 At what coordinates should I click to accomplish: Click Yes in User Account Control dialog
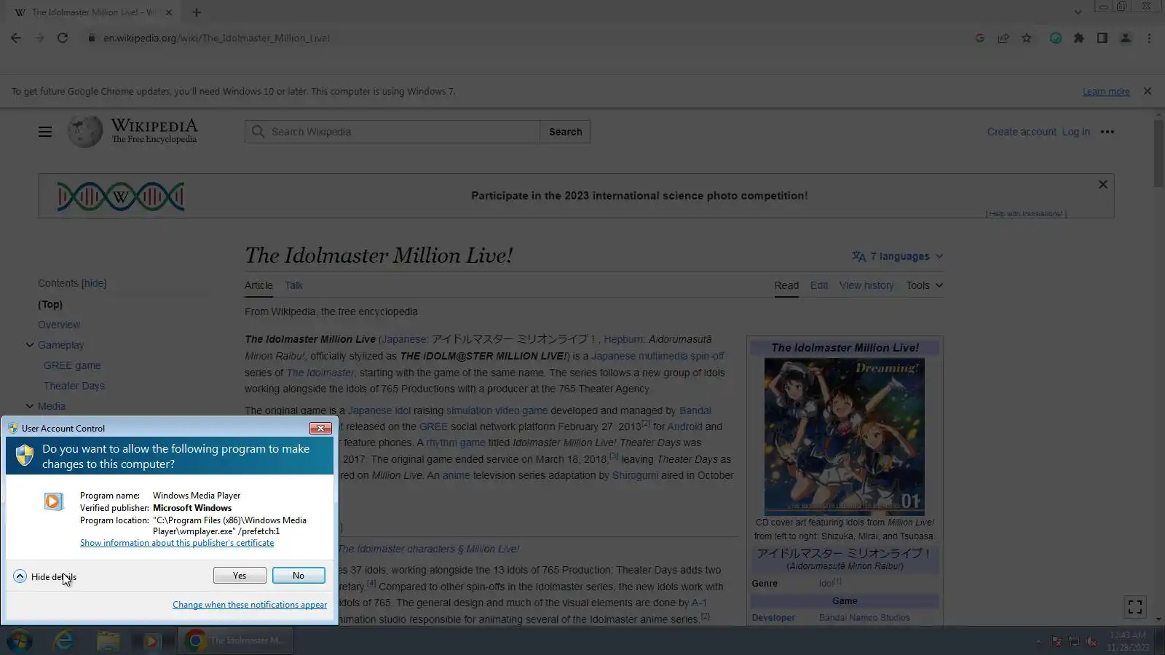pyautogui.click(x=240, y=576)
